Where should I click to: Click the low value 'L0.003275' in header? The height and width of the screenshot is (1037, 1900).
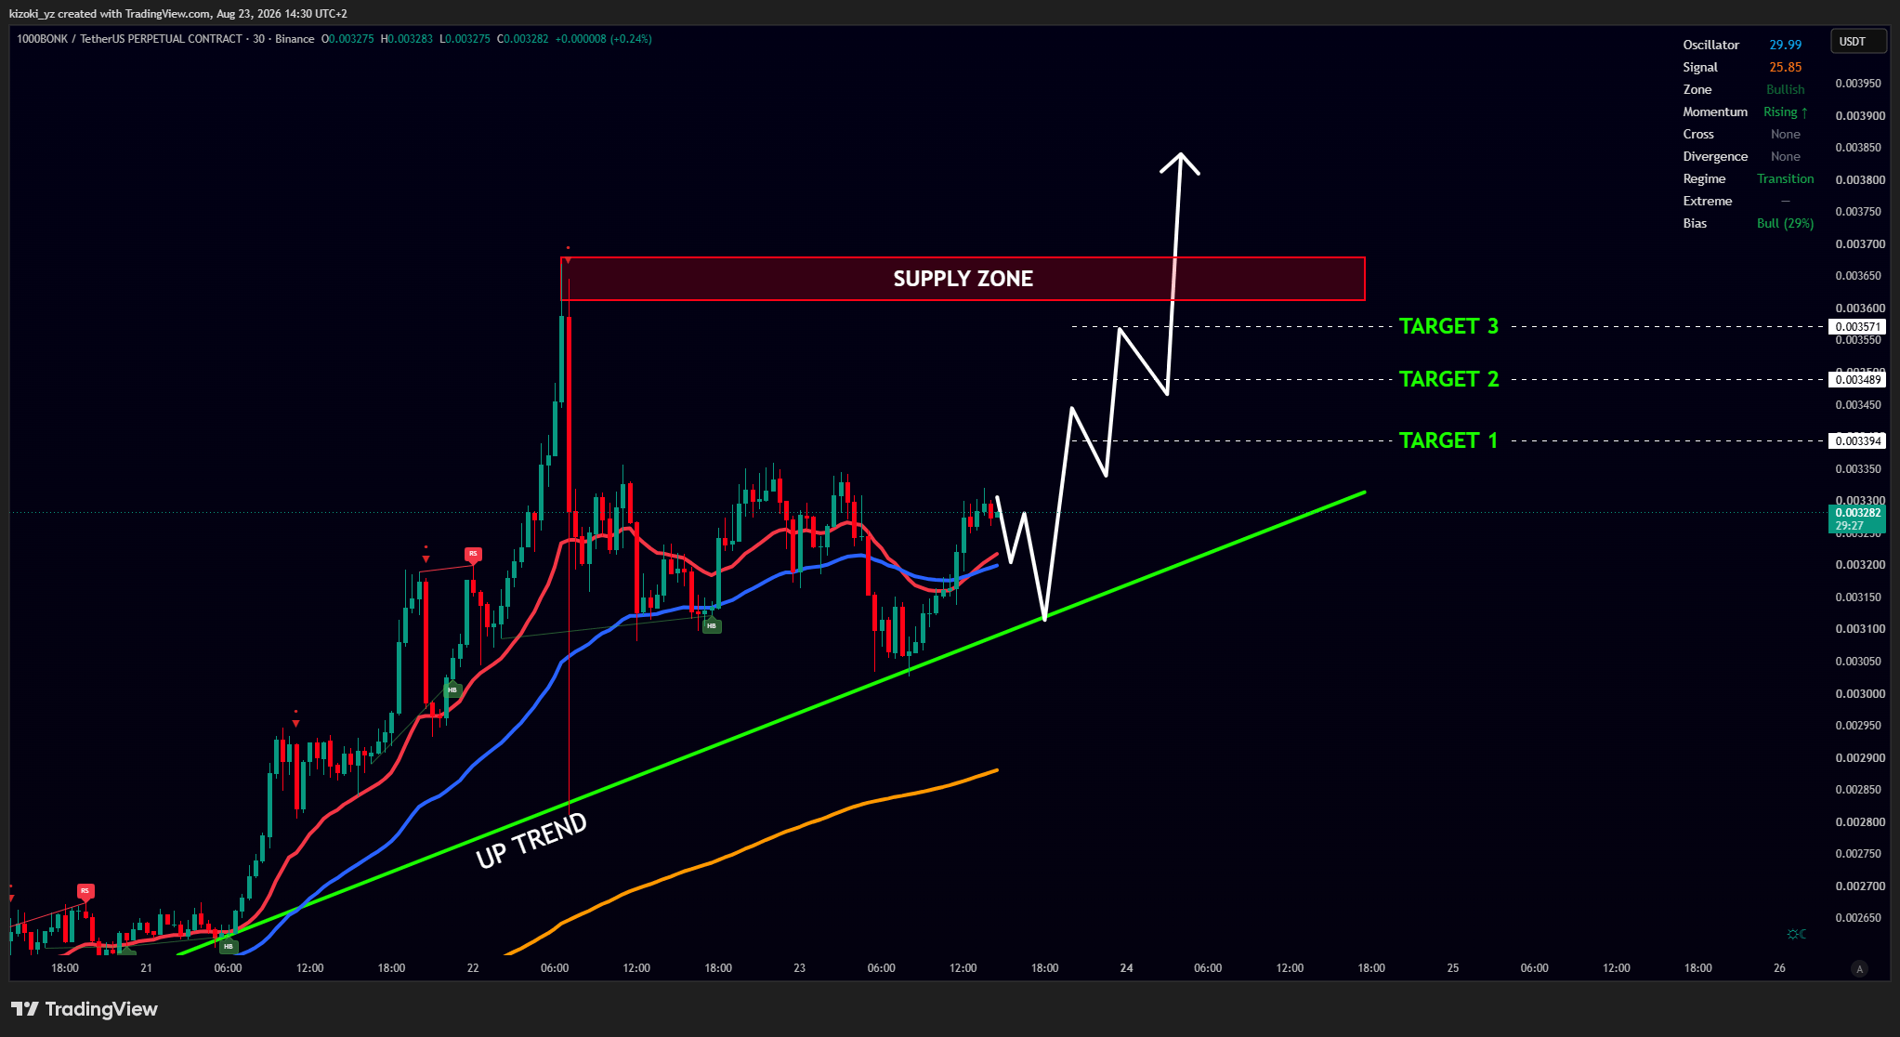(x=465, y=39)
